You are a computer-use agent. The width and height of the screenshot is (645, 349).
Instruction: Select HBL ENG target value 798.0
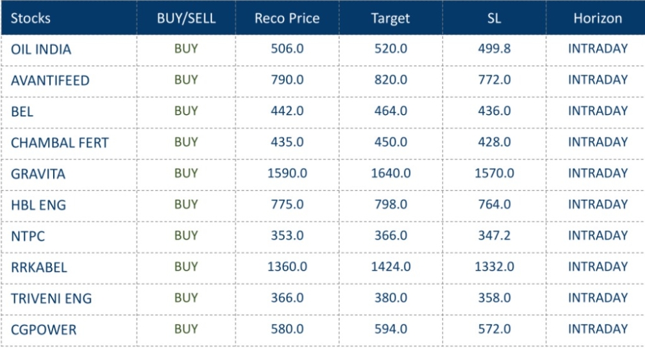click(391, 204)
